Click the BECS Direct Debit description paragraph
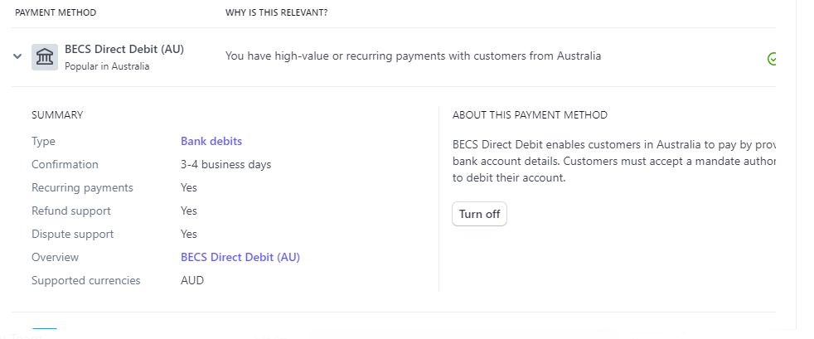Screen dimensions: 814x339 coord(613,161)
